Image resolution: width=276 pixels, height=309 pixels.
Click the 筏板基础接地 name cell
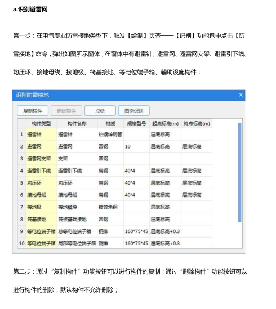(x=77, y=219)
